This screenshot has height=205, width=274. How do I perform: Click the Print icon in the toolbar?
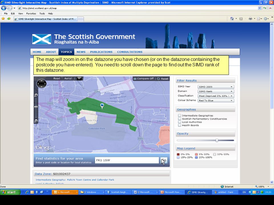[250, 19]
